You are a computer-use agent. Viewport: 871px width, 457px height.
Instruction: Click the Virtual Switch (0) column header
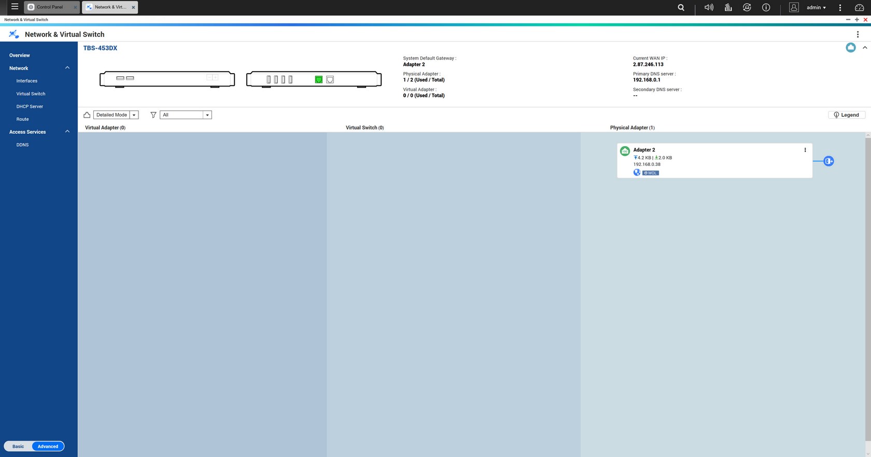(365, 127)
